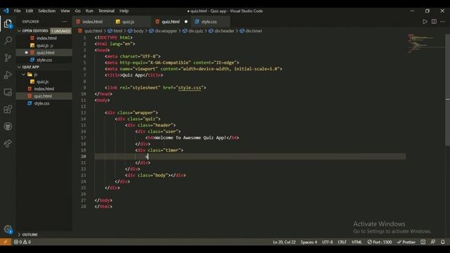Viewport: 450px width, 253px height.
Task: Open index.html in Open Editors list
Action: coord(44,38)
